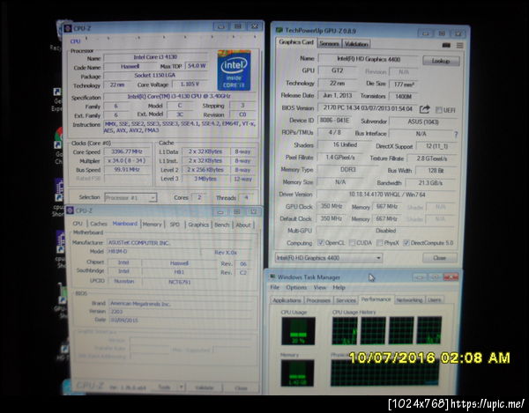Toggle the UEFI checkbox in GPU-Z

click(438, 110)
